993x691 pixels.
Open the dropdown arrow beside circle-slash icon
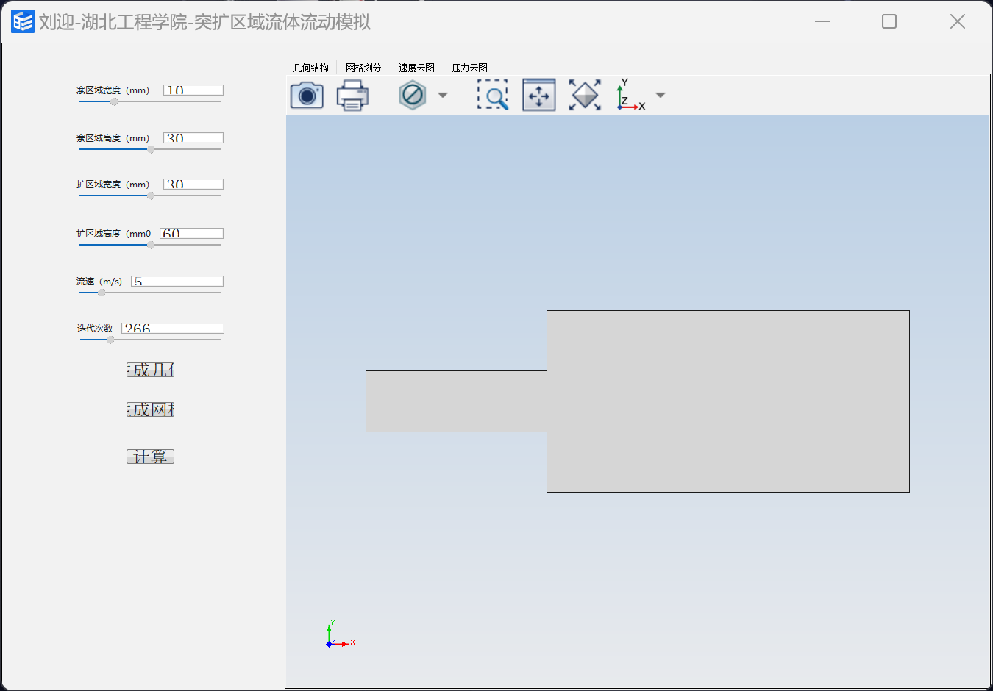point(443,95)
